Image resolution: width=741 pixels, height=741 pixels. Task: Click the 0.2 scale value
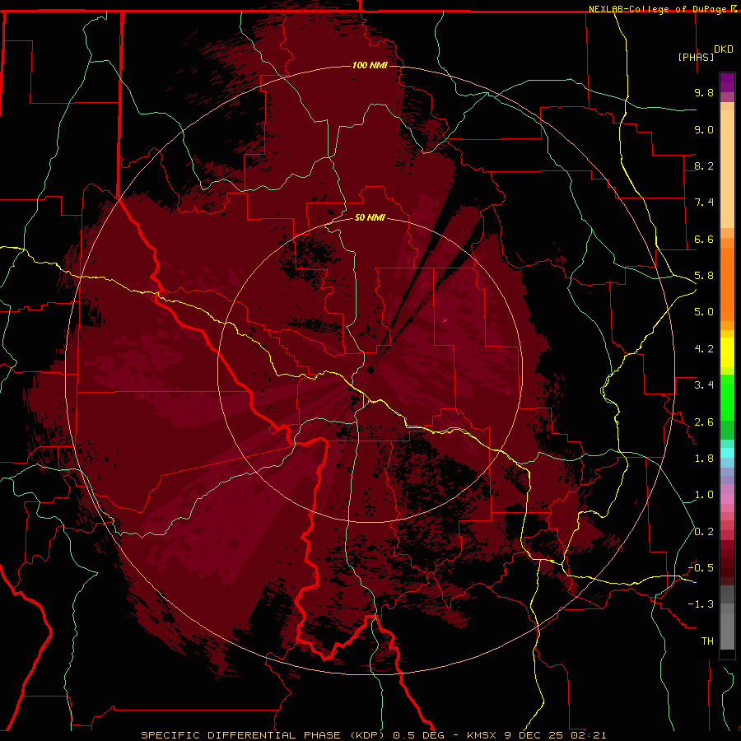704,532
